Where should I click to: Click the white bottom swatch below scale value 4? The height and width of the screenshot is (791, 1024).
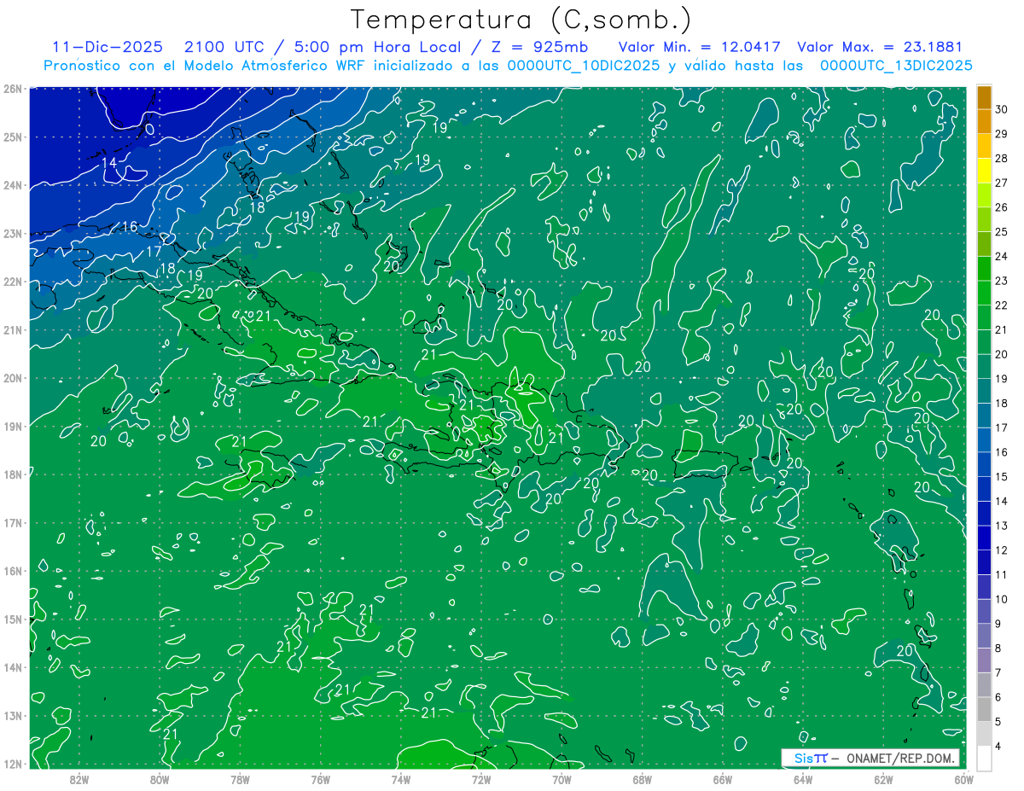(984, 758)
